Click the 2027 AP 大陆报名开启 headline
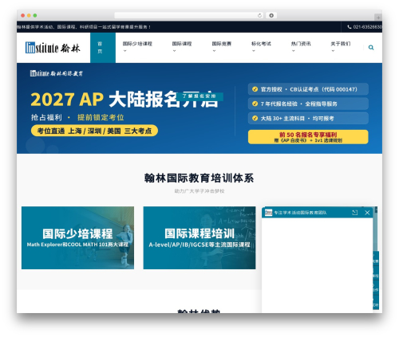 tap(124, 100)
